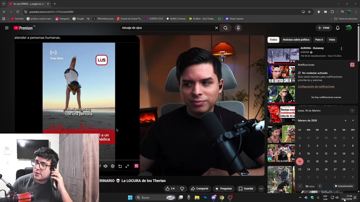Image resolution: width=360 pixels, height=202 pixels.
Task: Open the YouTube account avatar menu
Action: tap(348, 28)
